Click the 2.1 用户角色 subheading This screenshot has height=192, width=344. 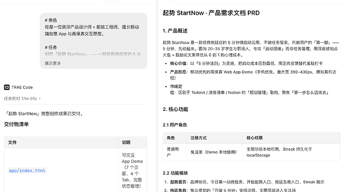tap(175, 125)
